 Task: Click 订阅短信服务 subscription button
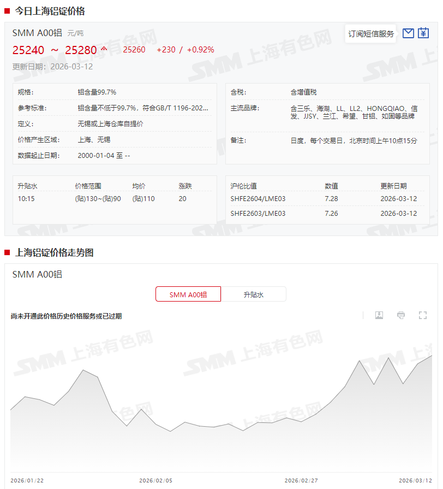[371, 34]
